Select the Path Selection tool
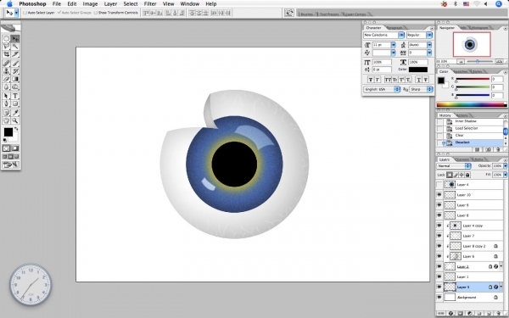Screen dimensions: 509x318 [6, 96]
